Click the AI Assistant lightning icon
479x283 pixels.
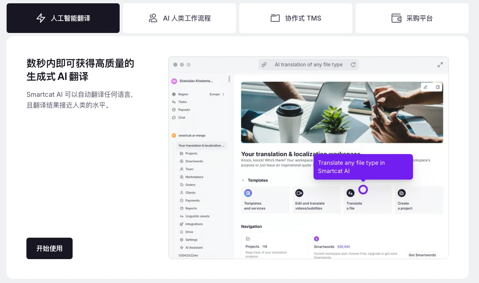coord(182,248)
